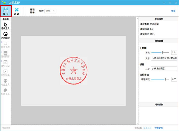Click the Exit (退出) X icon
This screenshot has height=131, width=179.
[17, 10]
